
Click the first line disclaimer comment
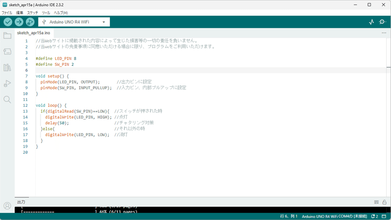tap(117, 41)
